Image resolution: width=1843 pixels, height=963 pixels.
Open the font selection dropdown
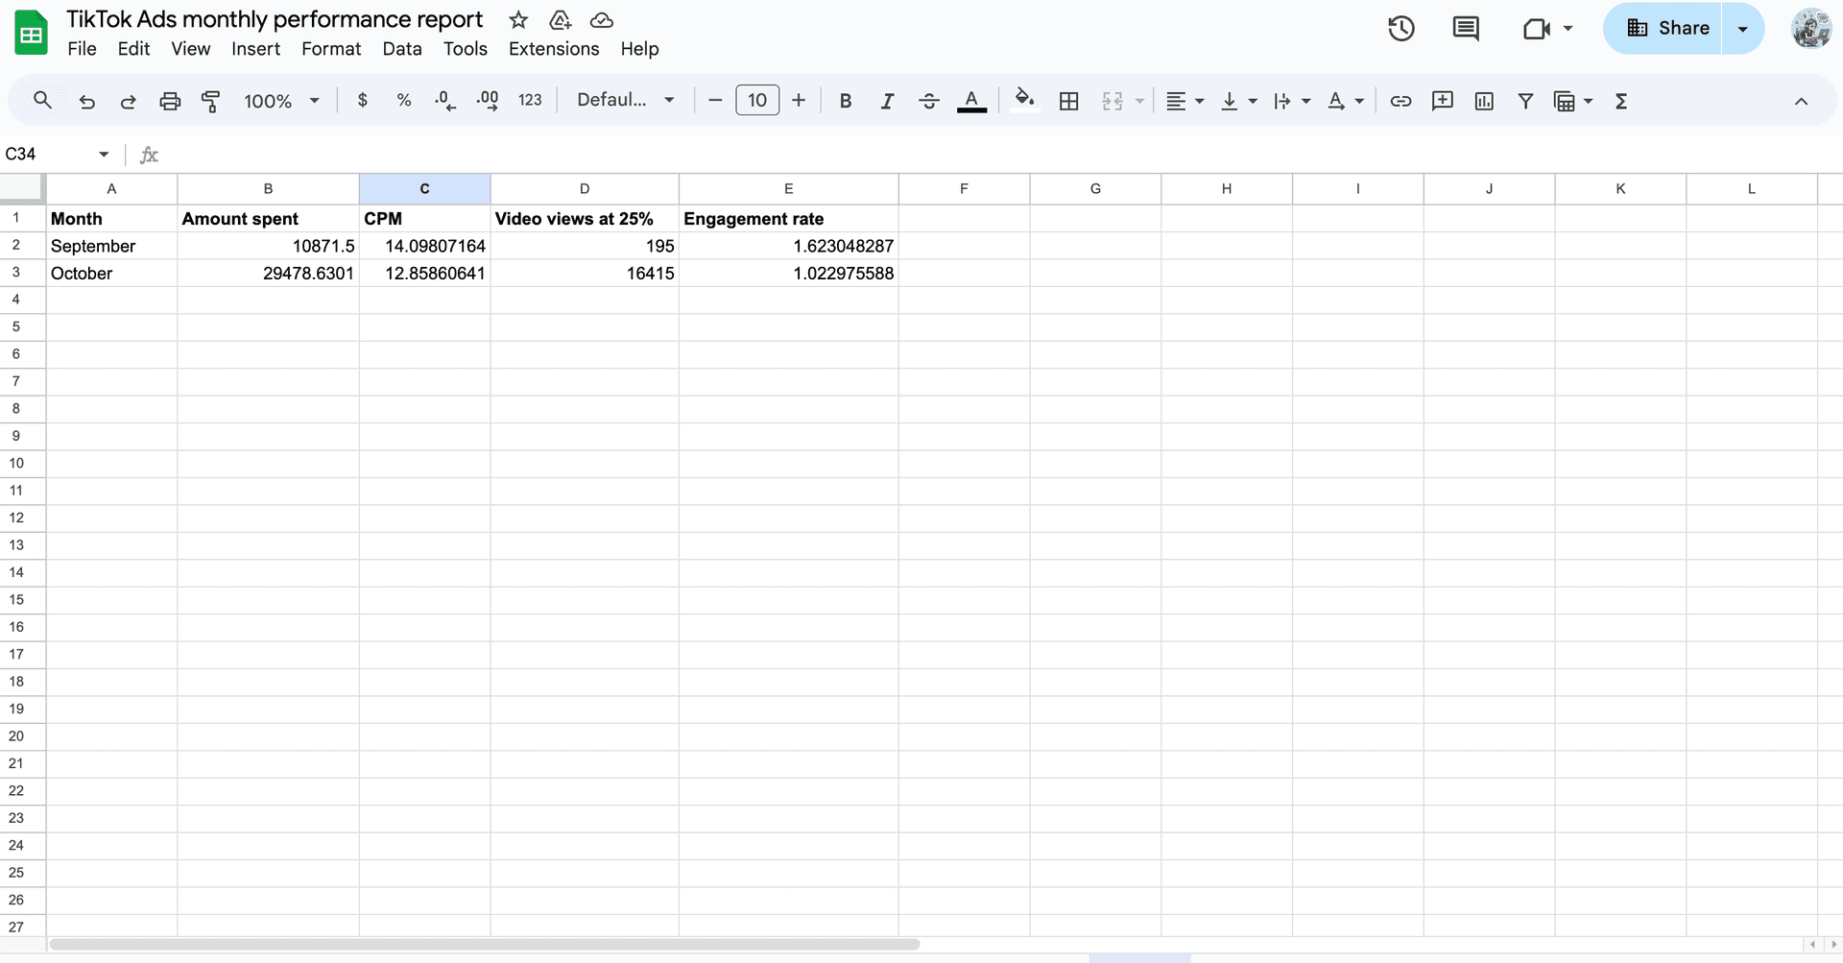[x=625, y=100]
